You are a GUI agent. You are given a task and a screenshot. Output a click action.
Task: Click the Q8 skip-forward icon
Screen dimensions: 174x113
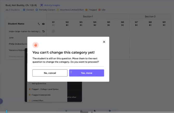point(150,25)
